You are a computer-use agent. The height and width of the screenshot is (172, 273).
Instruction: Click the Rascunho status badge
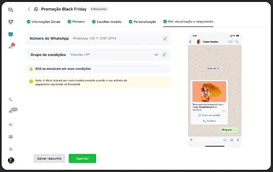pos(99,9)
